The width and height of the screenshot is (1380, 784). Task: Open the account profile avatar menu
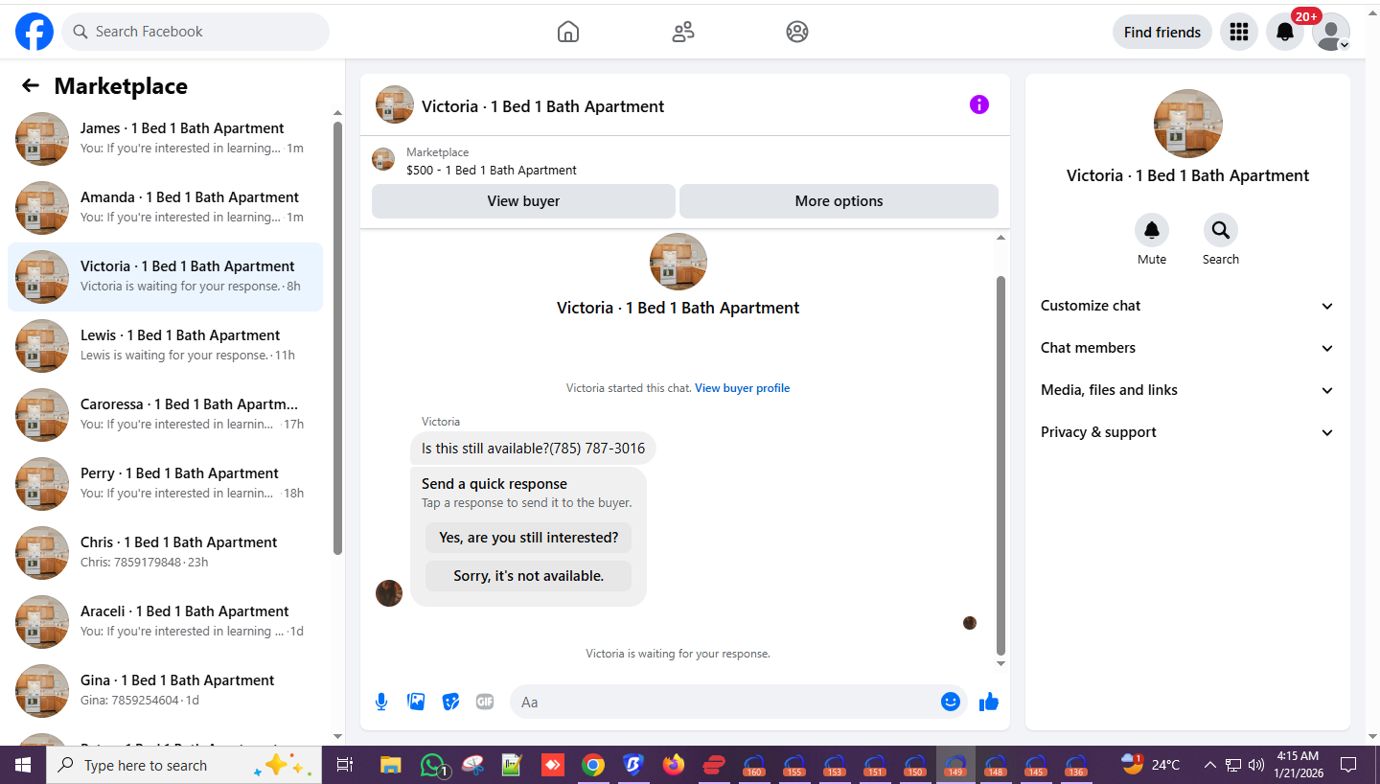click(x=1331, y=32)
